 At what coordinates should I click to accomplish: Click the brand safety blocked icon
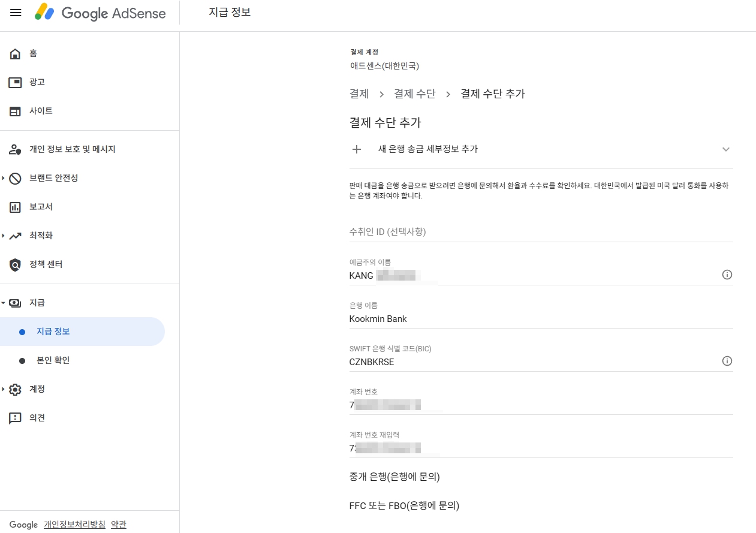click(x=15, y=178)
